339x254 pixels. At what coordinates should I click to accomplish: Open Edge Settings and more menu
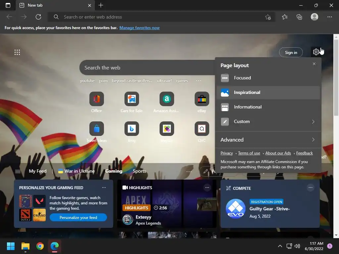[330, 17]
